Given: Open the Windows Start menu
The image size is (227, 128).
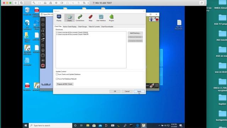Looking at the screenshot, I should coord(26,126).
